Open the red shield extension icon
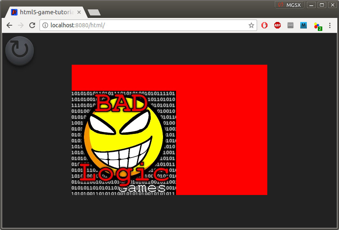339x230 pixels. click(x=264, y=25)
